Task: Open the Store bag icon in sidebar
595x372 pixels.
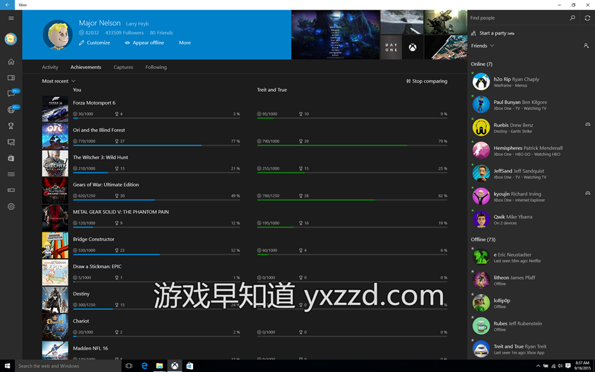Action: [11, 158]
